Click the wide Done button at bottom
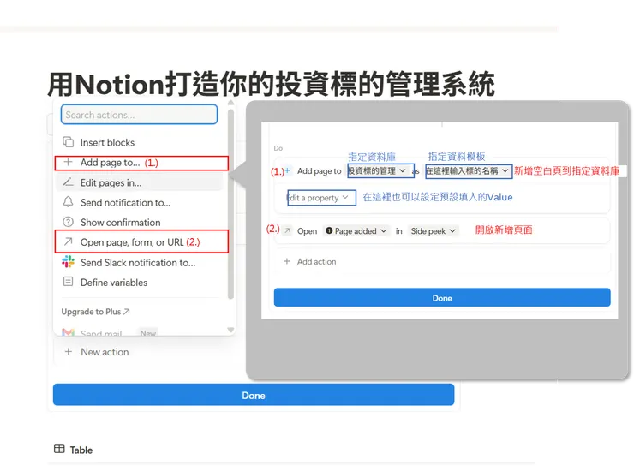The height and width of the screenshot is (471, 634). click(254, 395)
